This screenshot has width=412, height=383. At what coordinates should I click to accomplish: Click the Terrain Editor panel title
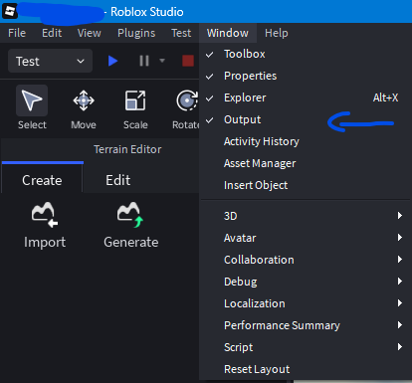(127, 149)
